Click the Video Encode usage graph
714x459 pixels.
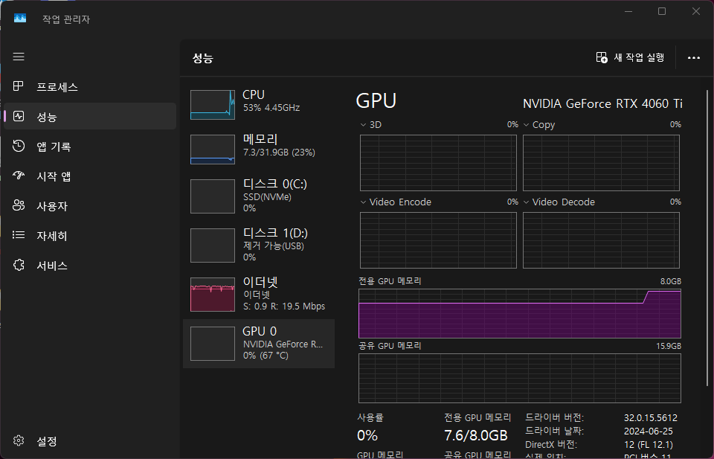pos(438,240)
